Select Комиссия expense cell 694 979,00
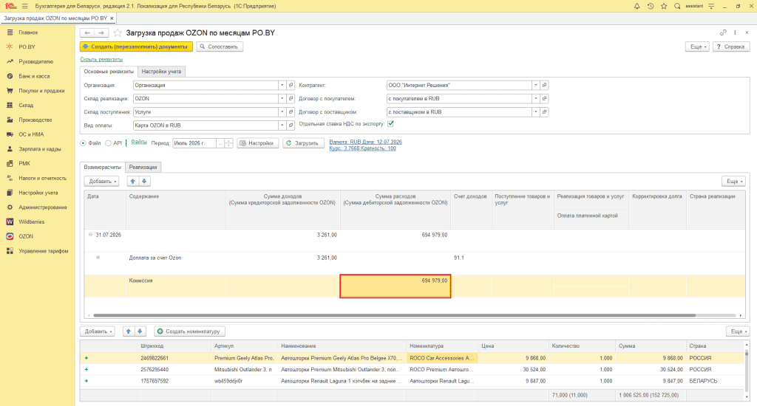757x406 pixels. [x=395, y=286]
